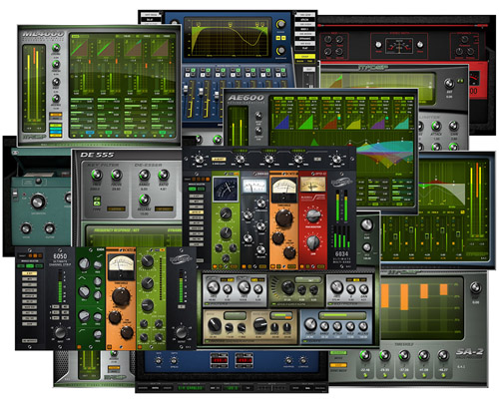This screenshot has height=405, width=499.
Task: Turn the knob right of the red plugin's stereo meter
Action: [x=420, y=45]
